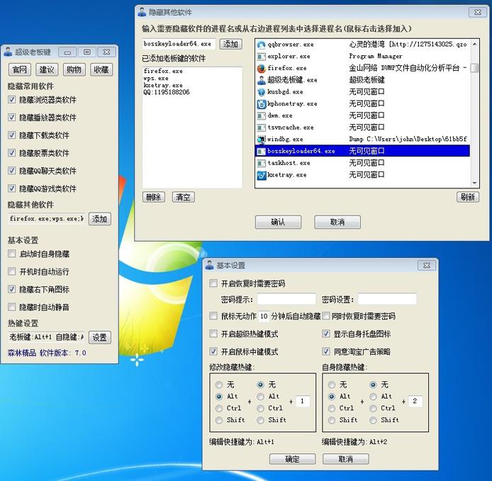Viewport: 492px width, 481px height.
Task: Select firefox.exe in added software list
Action: tap(163, 71)
